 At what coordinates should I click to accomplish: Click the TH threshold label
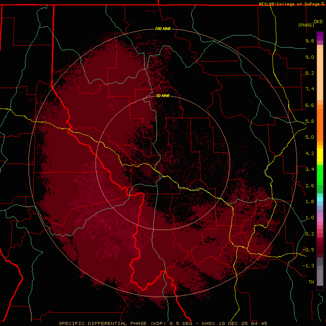311,282
